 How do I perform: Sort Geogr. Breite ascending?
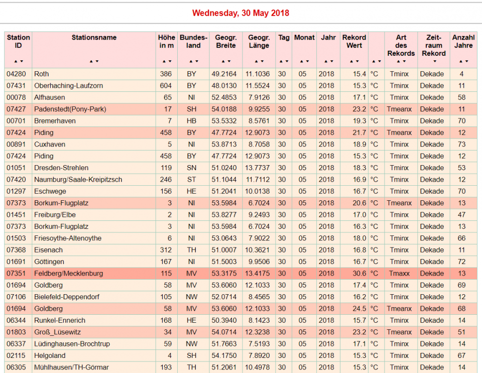tap(223, 61)
